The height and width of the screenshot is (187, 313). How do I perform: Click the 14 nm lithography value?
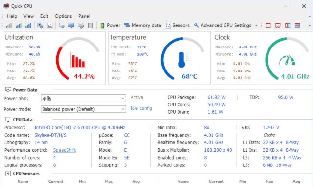[x=41, y=142]
